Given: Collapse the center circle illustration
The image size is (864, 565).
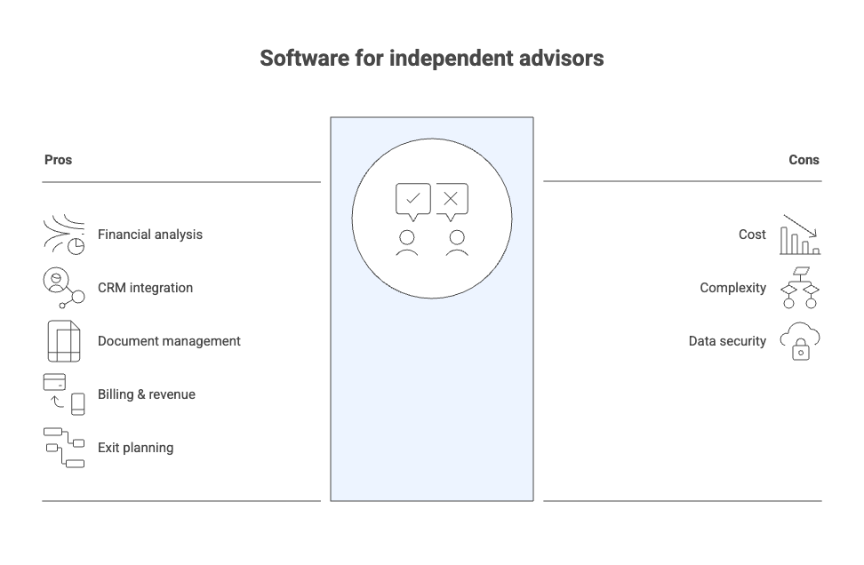Looking at the screenshot, I should [432, 219].
